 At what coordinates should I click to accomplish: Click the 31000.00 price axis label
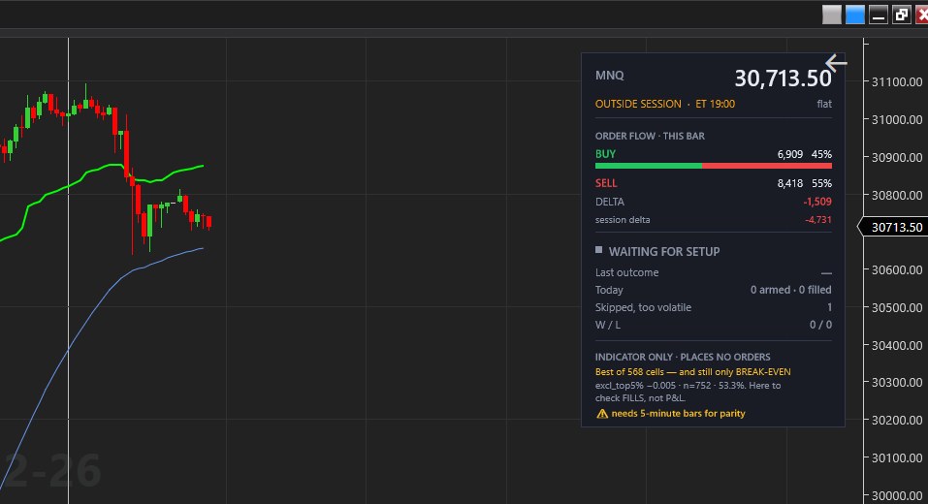click(x=897, y=119)
